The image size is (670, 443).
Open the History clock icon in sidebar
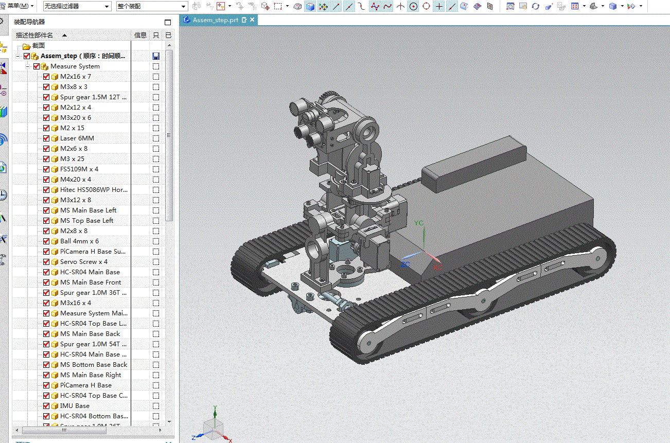coord(3,194)
